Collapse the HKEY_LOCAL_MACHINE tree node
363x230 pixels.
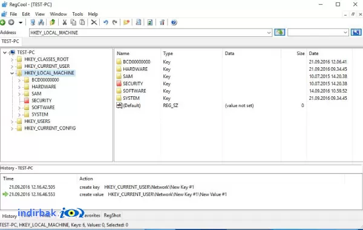point(12,73)
